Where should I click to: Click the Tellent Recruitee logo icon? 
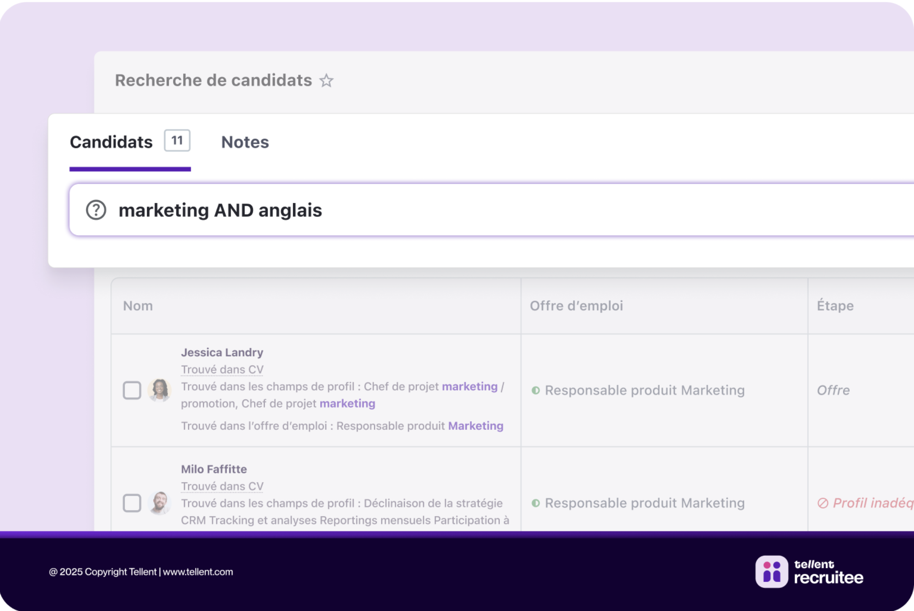(x=771, y=571)
